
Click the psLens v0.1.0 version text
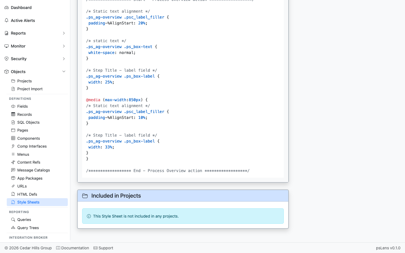[388, 248]
